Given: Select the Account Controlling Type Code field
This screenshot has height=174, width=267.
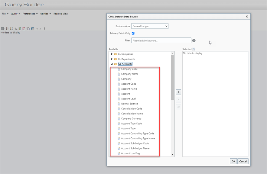Looking at the screenshot, I should click(138, 133).
